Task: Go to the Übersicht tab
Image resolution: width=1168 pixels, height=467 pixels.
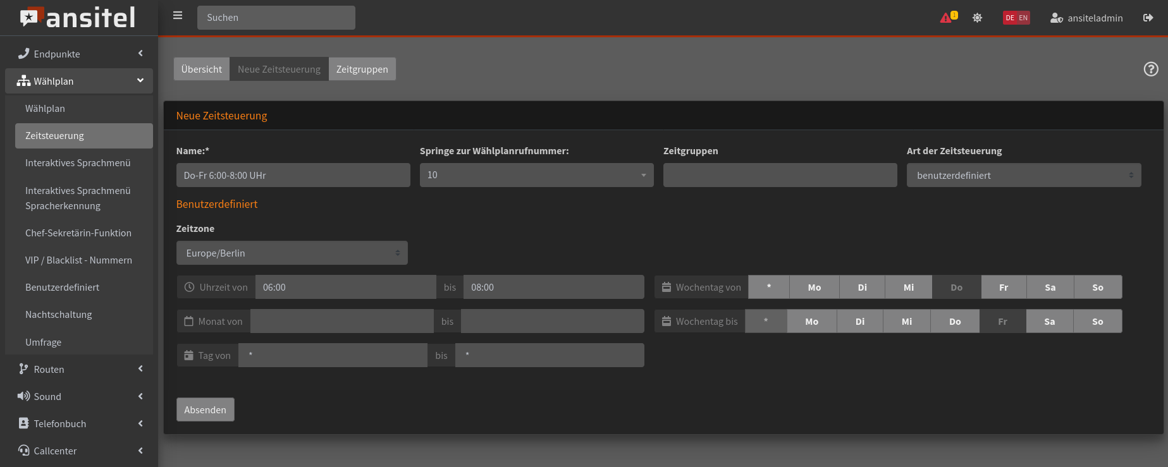Action: coord(201,70)
